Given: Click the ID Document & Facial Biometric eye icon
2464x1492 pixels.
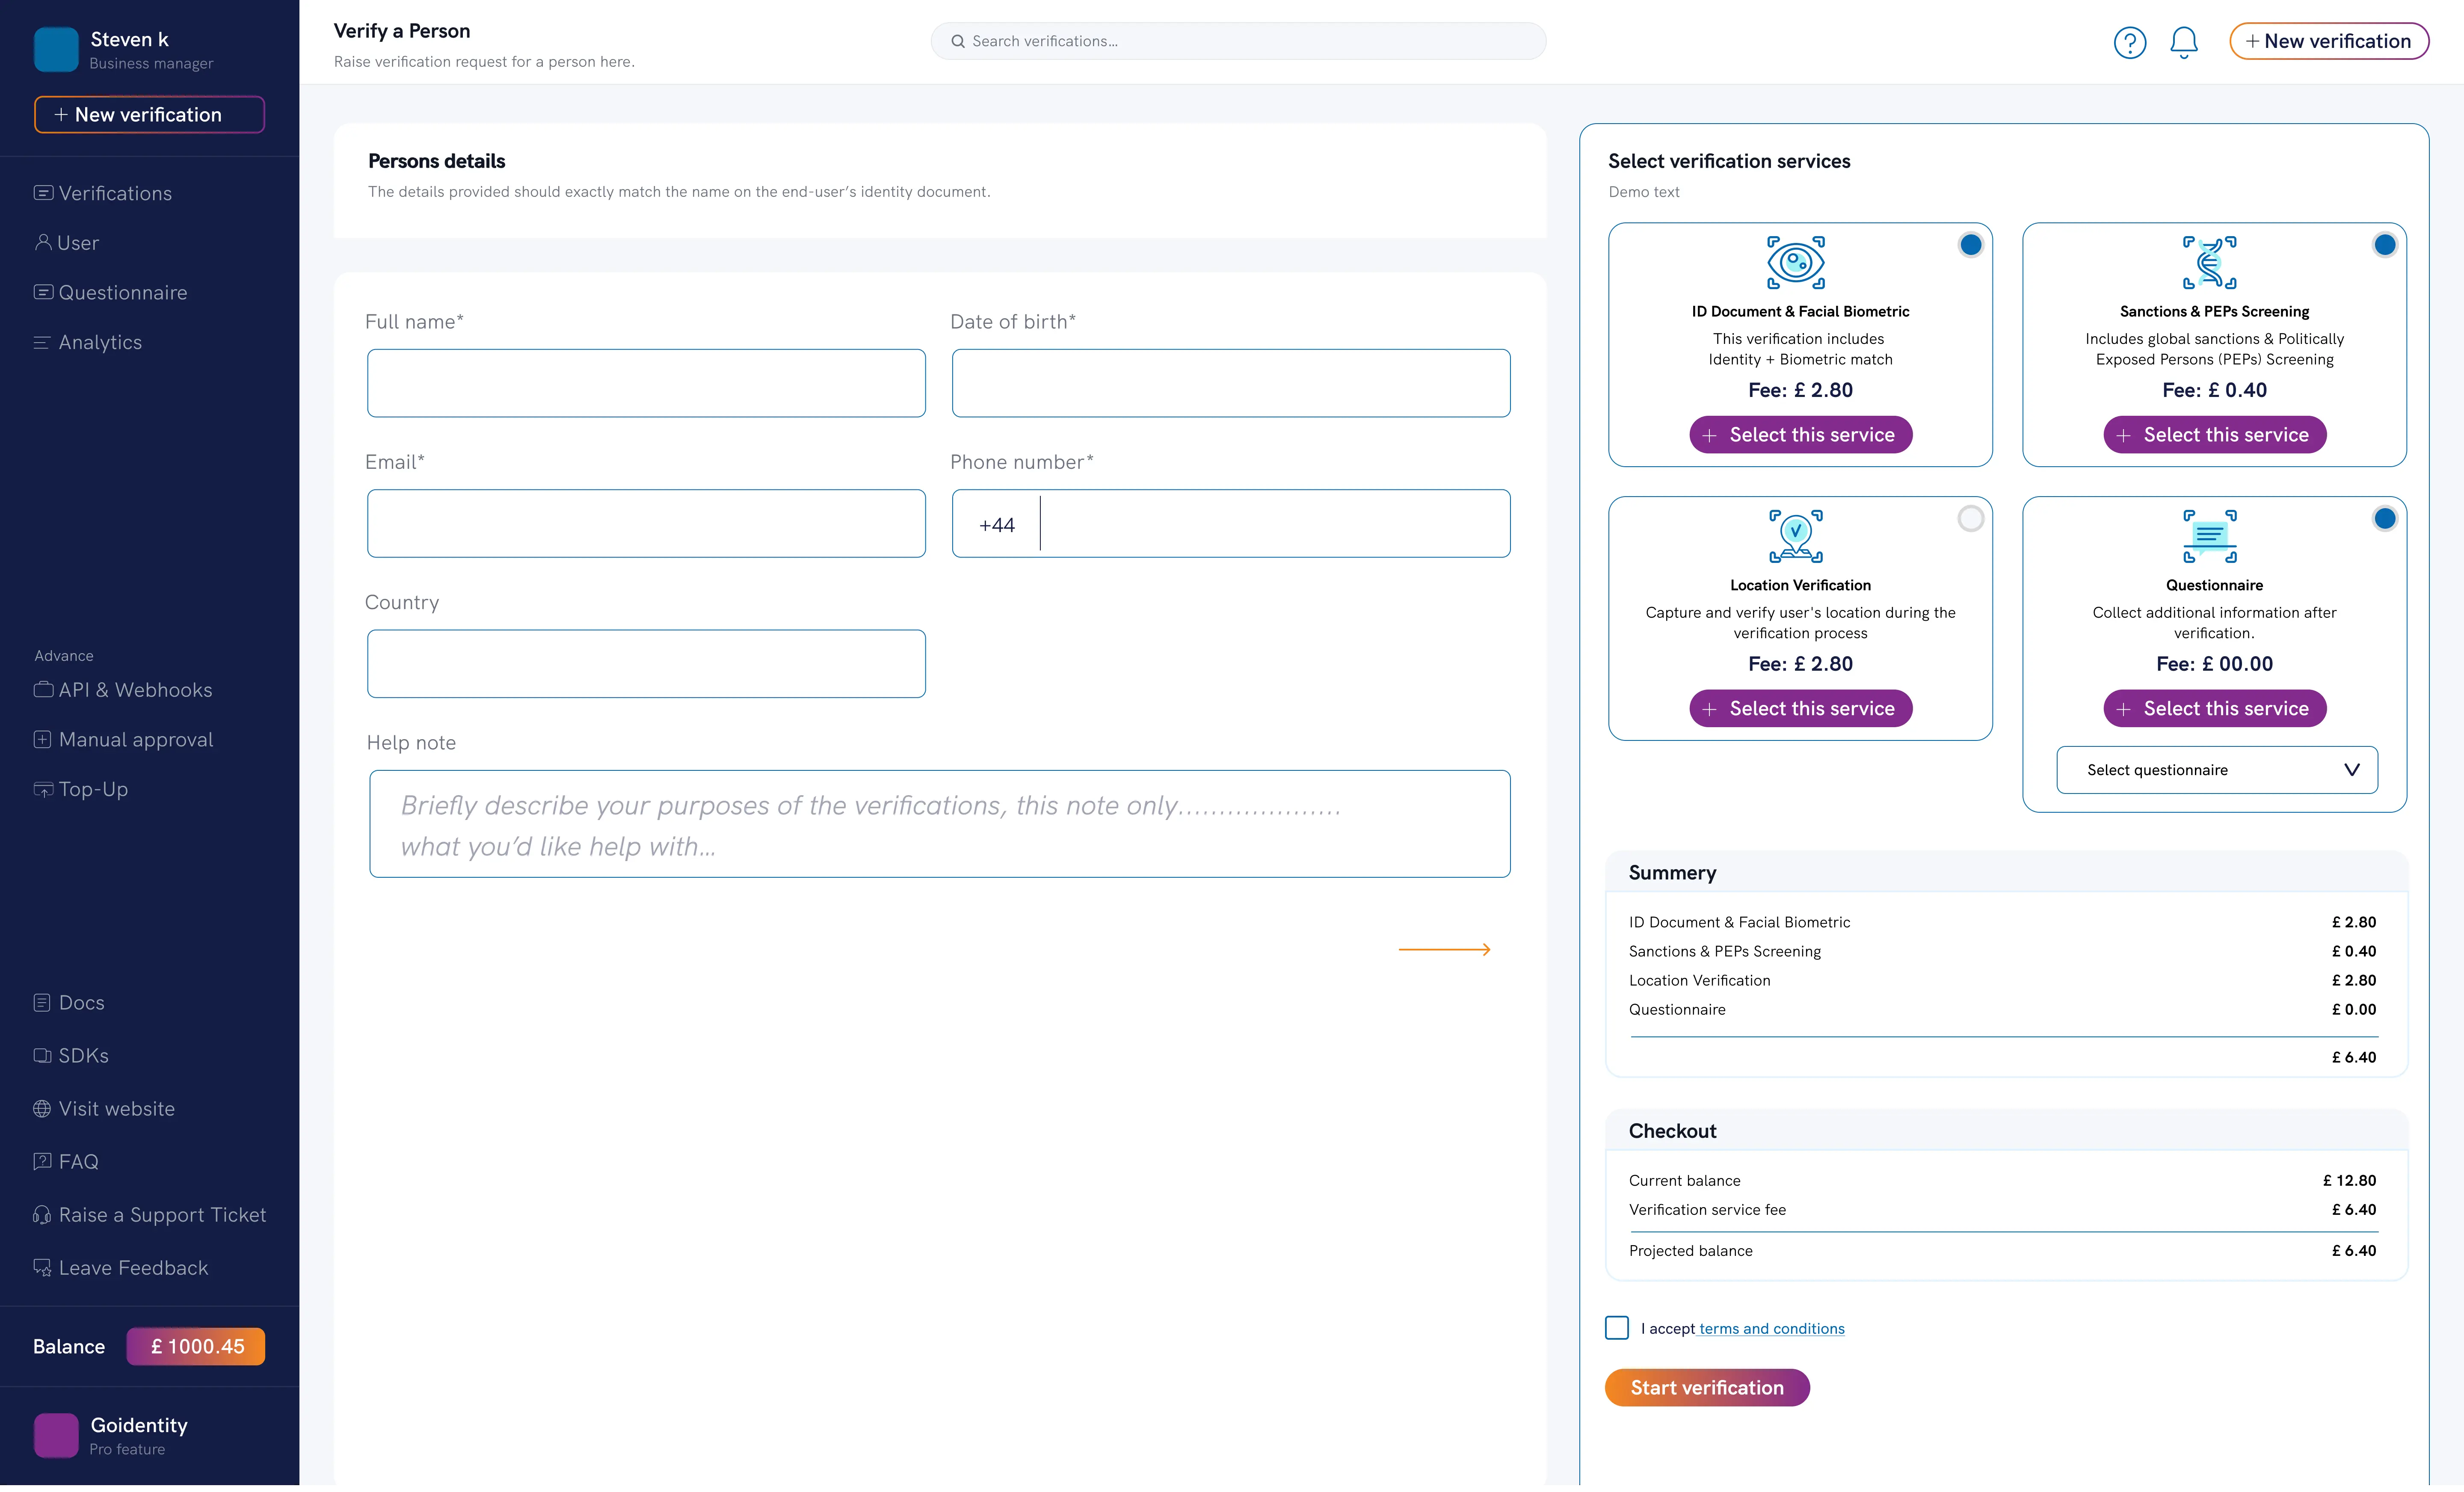Looking at the screenshot, I should (1796, 262).
